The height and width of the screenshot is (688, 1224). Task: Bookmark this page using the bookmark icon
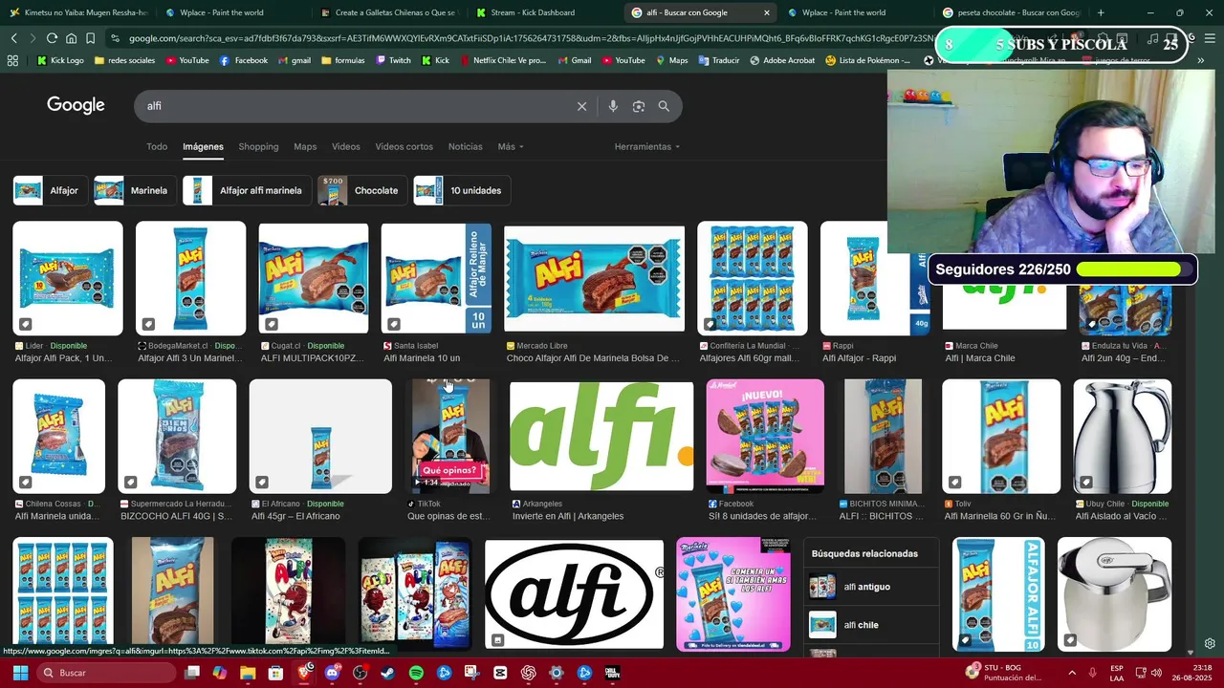tap(90, 38)
